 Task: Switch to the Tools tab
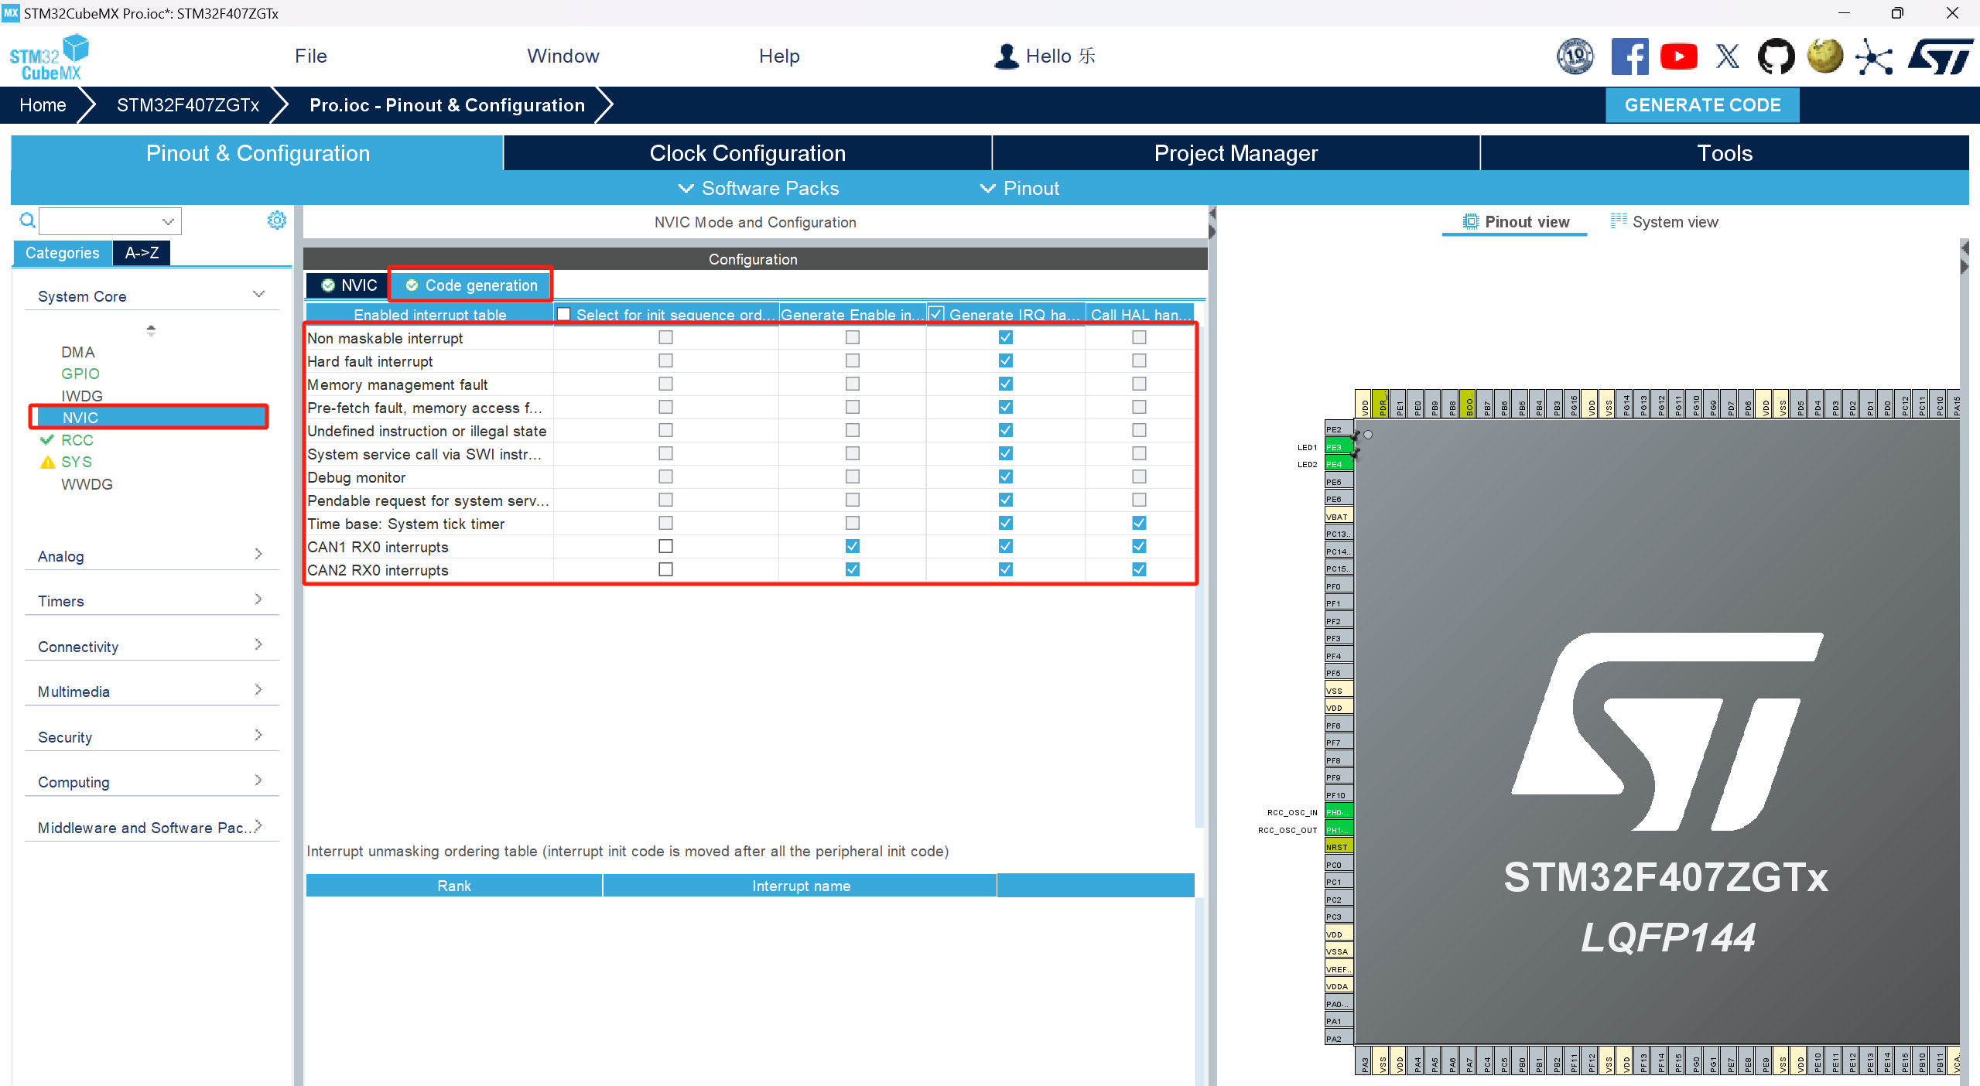click(1725, 153)
